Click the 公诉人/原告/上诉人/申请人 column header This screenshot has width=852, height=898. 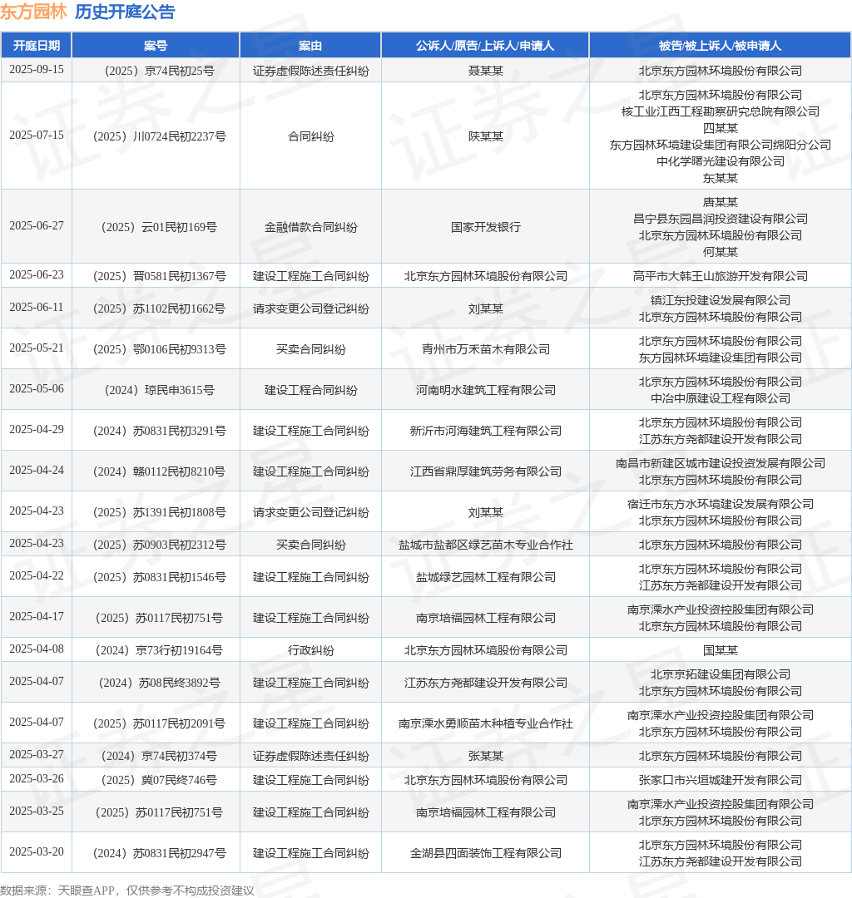point(485,46)
